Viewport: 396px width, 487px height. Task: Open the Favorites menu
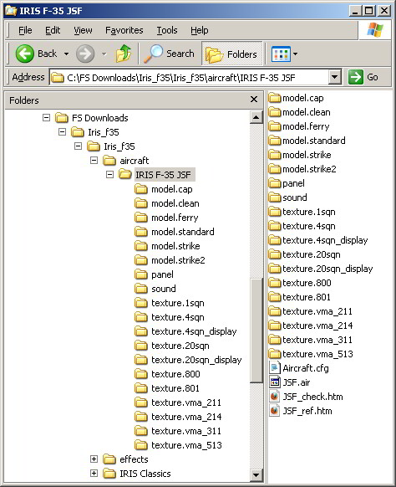pos(124,30)
